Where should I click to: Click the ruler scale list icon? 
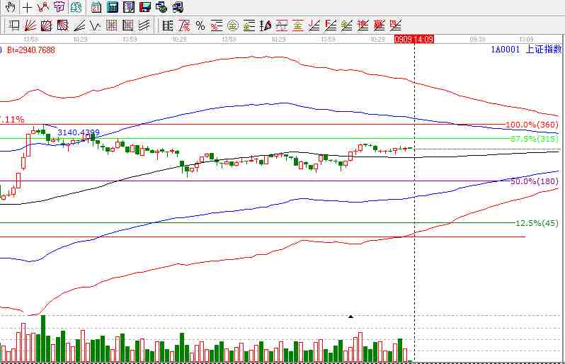click(x=168, y=25)
